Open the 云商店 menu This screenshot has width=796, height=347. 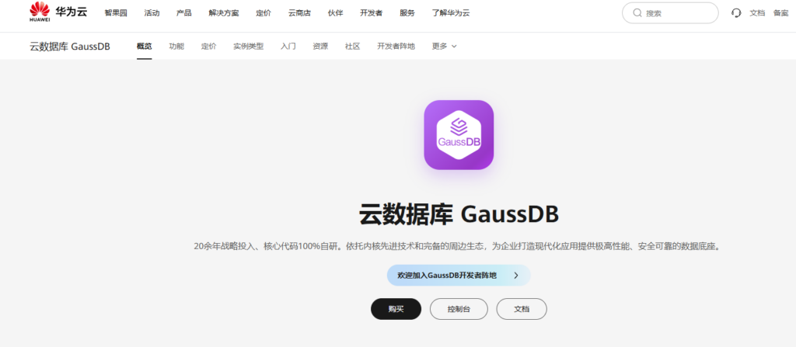[299, 13]
